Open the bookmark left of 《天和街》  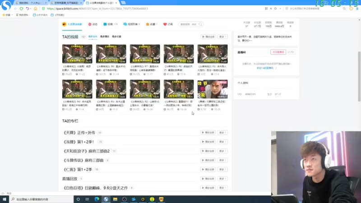tap(40, 15)
